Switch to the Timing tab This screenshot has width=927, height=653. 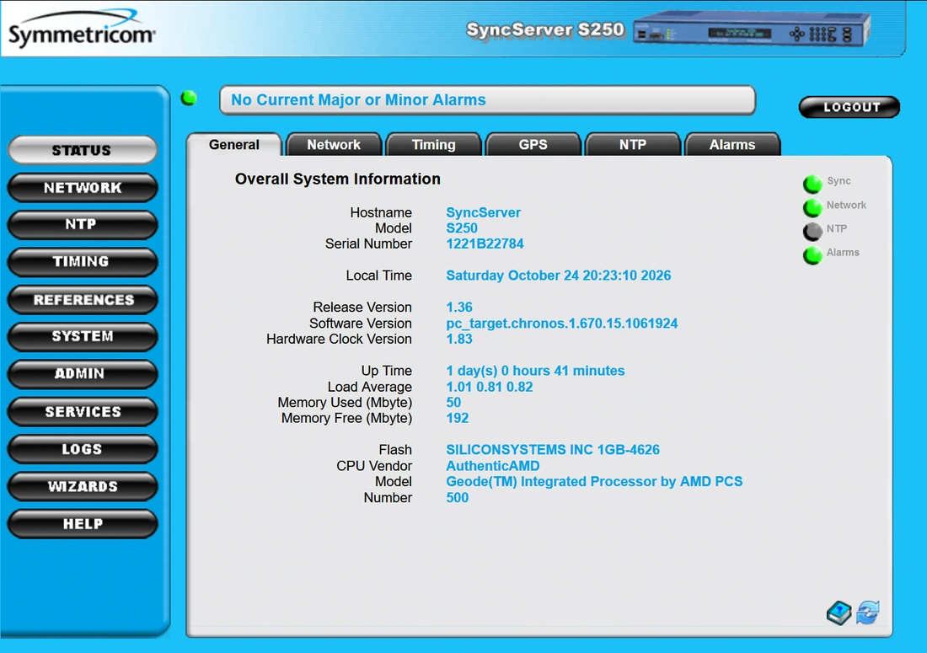pyautogui.click(x=433, y=145)
